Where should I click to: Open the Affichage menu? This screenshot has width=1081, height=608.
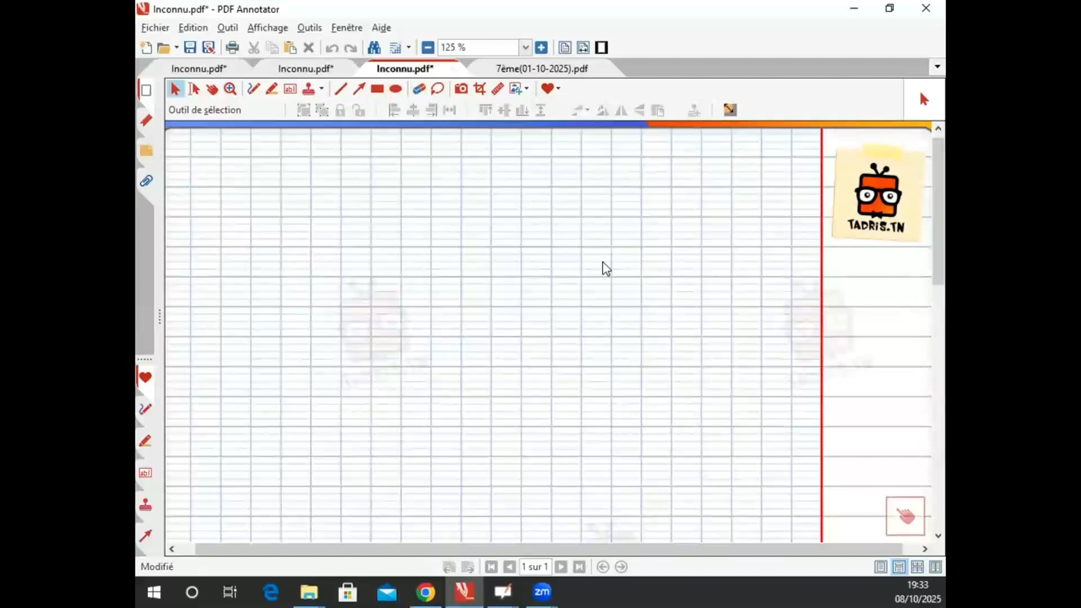tap(267, 28)
